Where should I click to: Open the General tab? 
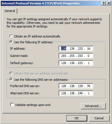(x=10, y=11)
